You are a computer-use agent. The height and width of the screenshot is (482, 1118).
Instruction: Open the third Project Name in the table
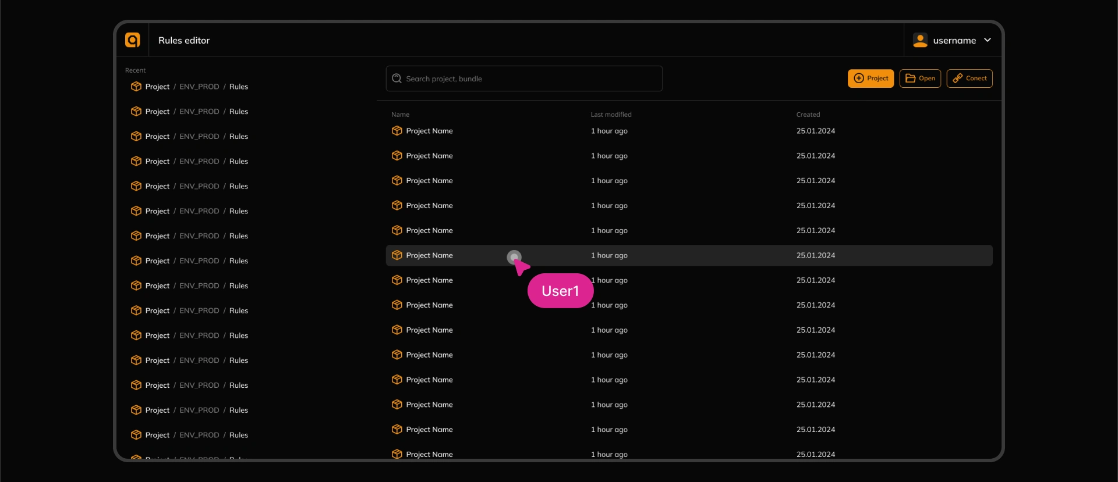(429, 181)
